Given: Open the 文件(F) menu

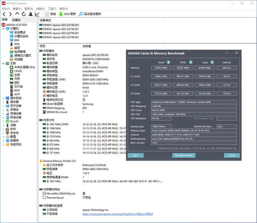Looking at the screenshot, I should point(6,9).
